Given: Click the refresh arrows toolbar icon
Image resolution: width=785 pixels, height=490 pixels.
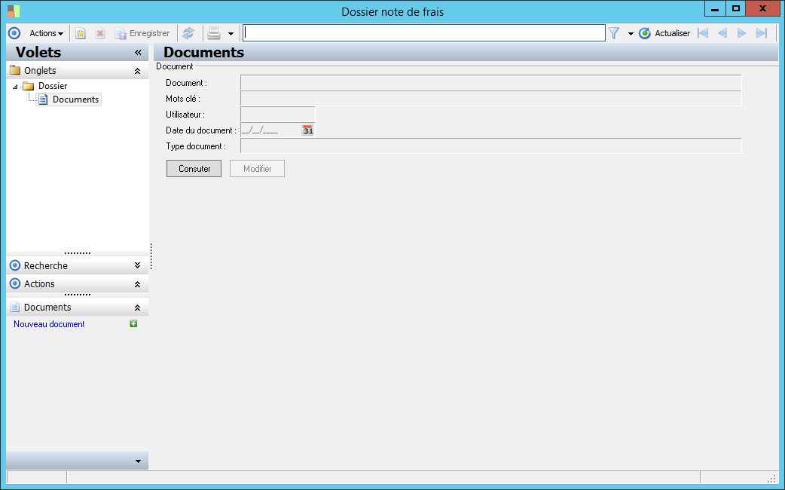Looking at the screenshot, I should (188, 34).
